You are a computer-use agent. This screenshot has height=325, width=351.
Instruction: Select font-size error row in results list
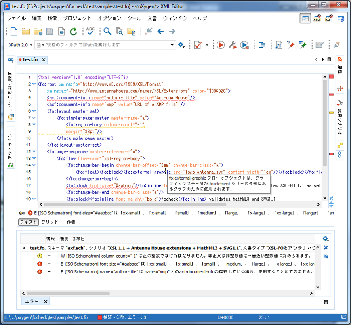[168, 264]
